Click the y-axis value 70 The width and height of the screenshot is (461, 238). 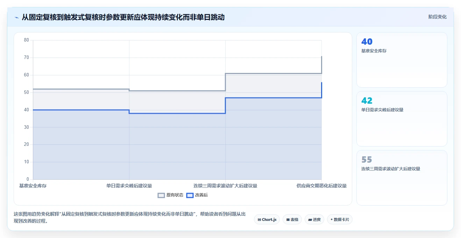(x=27, y=58)
